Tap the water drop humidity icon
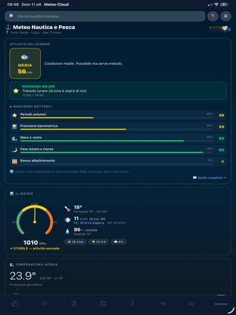 click(x=68, y=231)
